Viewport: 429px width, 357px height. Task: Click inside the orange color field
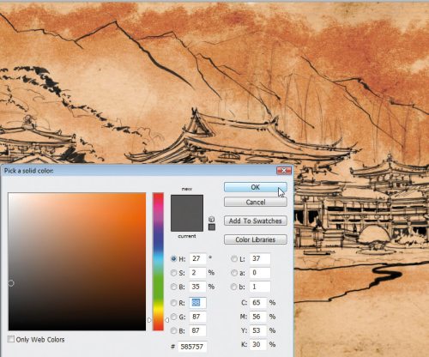pyautogui.click(x=77, y=262)
